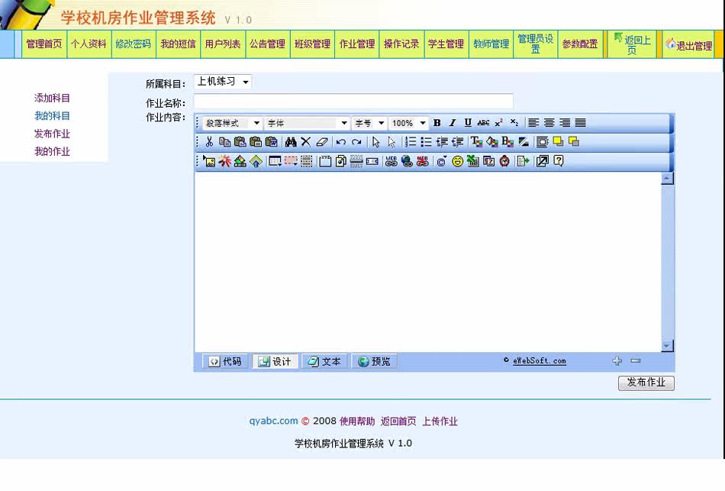Screen dimensions: 725x491
Task: Click the alarm clock insert time icon
Action: [x=504, y=161]
